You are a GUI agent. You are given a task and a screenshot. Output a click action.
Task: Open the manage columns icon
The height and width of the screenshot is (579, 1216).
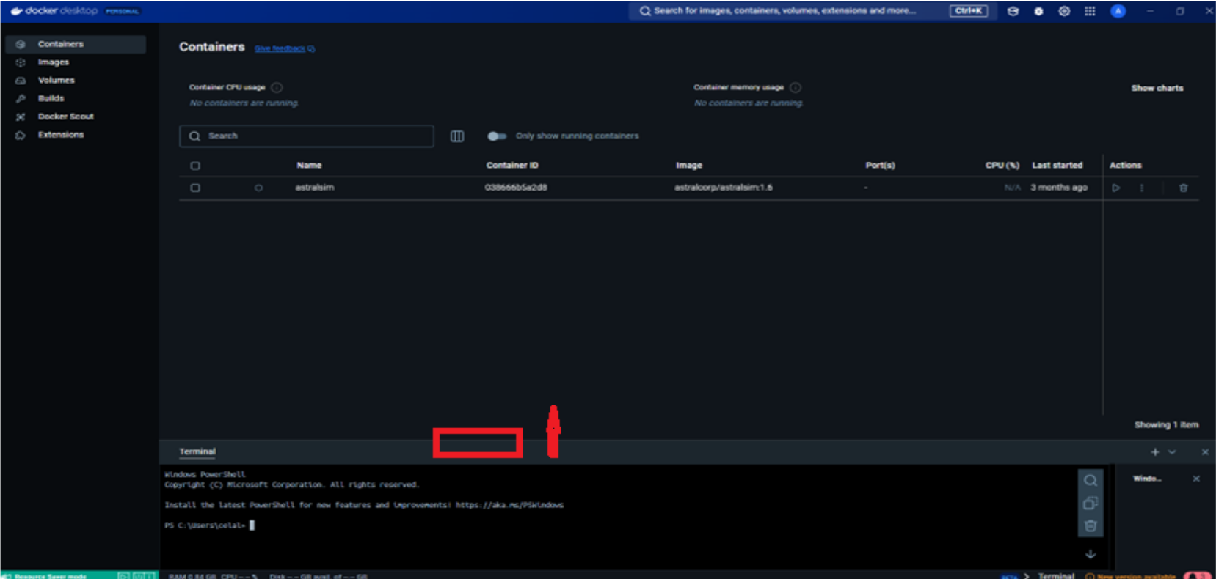(x=456, y=136)
